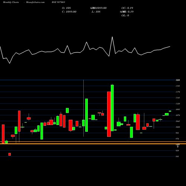The image size is (186, 186).
Task: Click the 979 price axis label
Action: click(177, 139)
